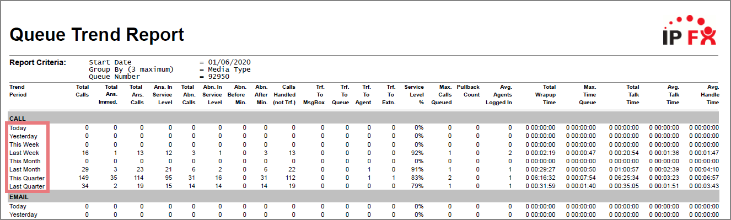Screen dimensions: 731x220
Task: Click the Last Quarter trend period label
Action: pyautogui.click(x=26, y=186)
